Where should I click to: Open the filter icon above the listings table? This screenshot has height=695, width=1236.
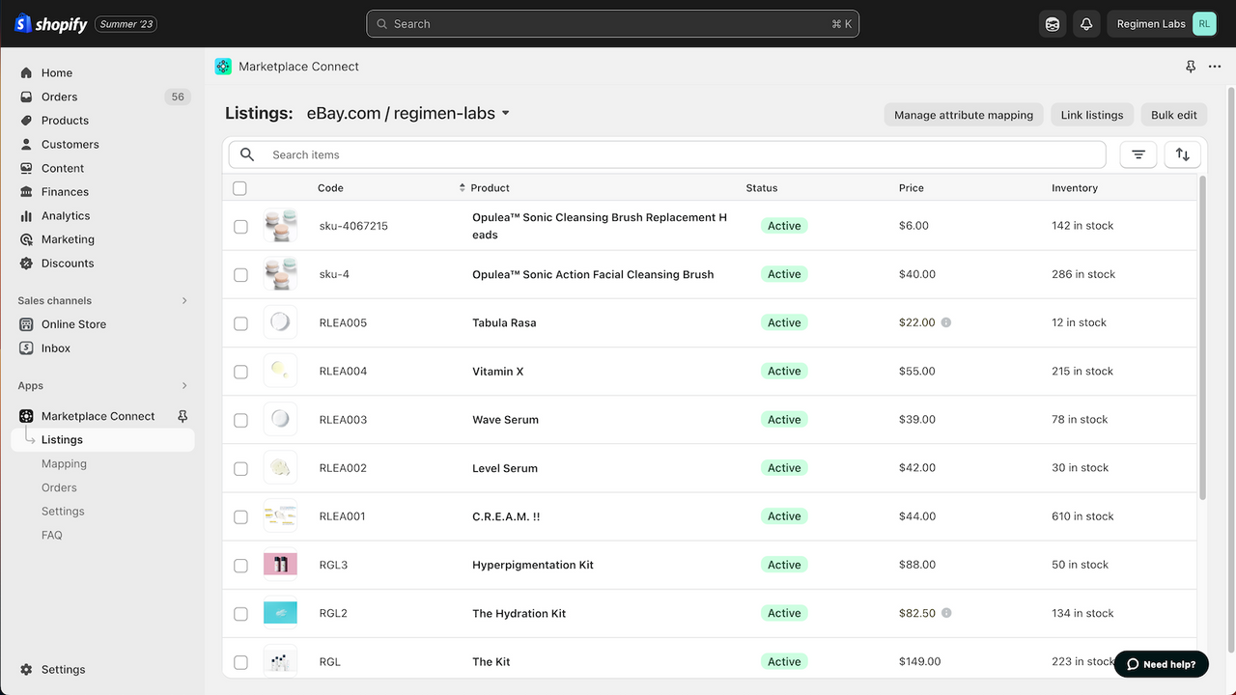(x=1138, y=154)
